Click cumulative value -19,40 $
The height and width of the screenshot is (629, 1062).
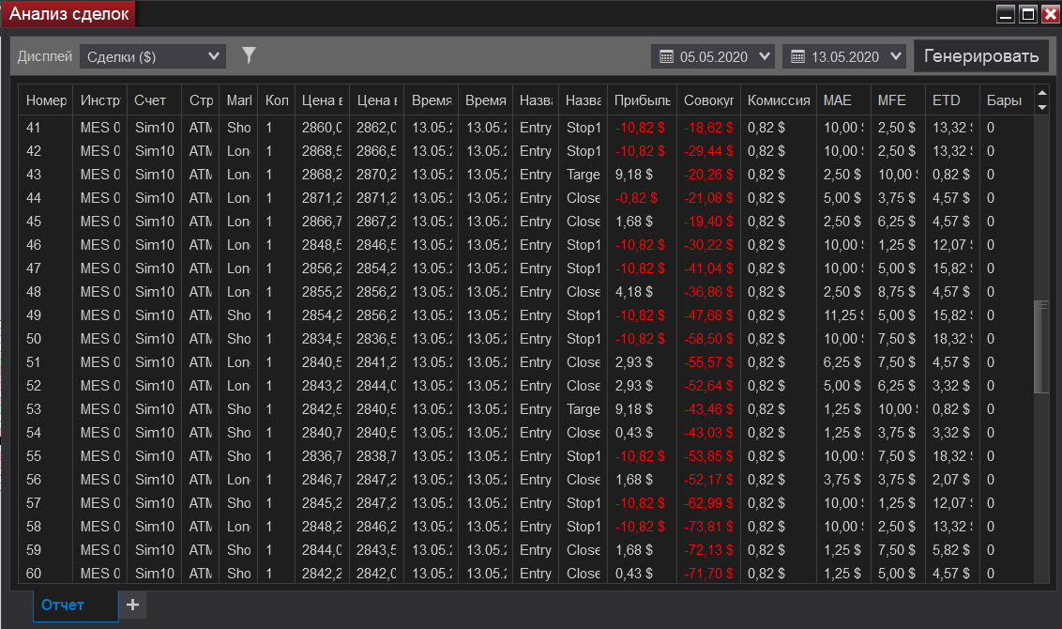(707, 222)
